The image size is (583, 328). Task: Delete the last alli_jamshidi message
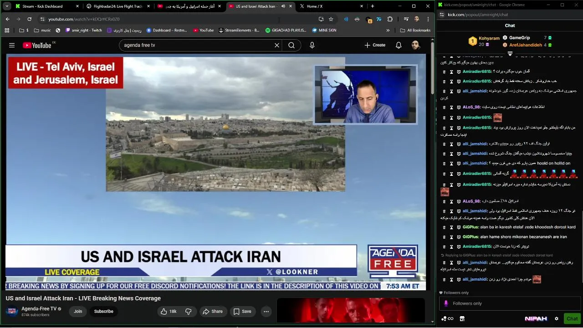point(444,280)
